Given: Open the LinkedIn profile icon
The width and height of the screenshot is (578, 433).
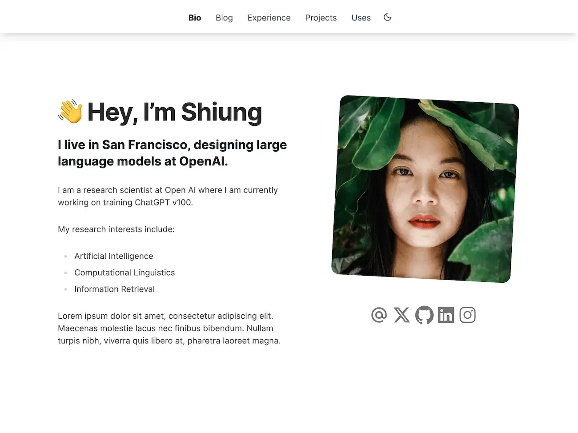Looking at the screenshot, I should point(446,315).
